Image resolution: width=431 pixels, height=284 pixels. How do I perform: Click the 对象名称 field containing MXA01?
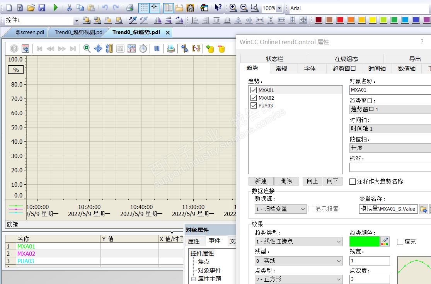click(x=390, y=90)
